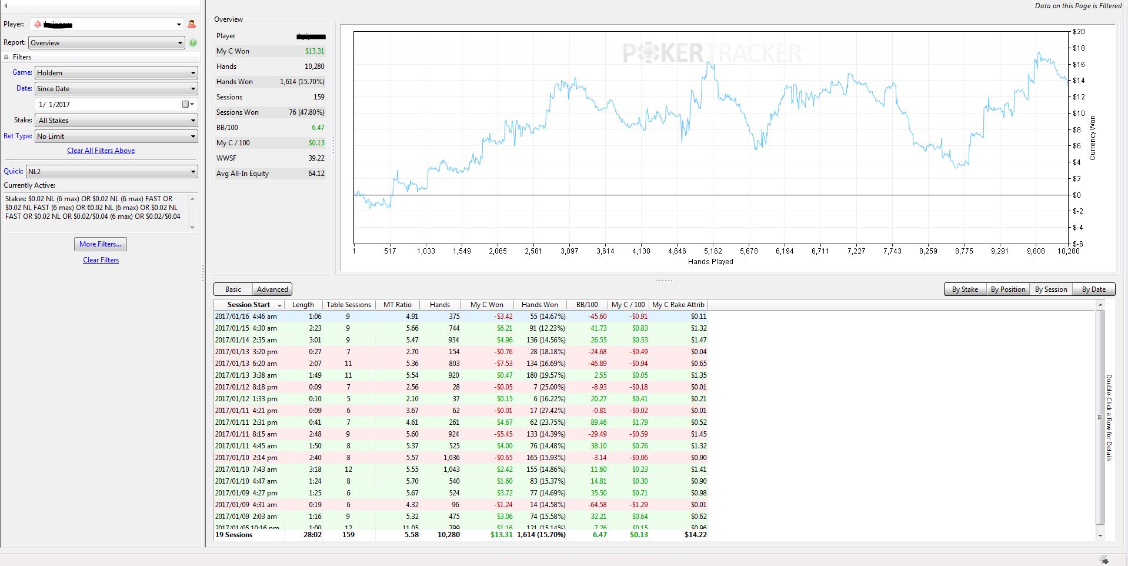Open the No Limit bet type dropdown
The image size is (1128, 566).
click(116, 136)
